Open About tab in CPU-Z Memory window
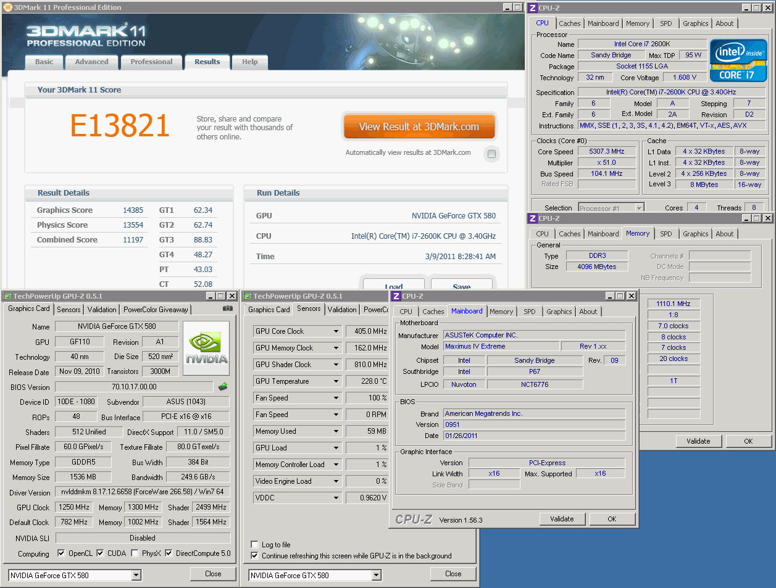Image resolution: width=776 pixels, height=588 pixels. click(x=725, y=234)
